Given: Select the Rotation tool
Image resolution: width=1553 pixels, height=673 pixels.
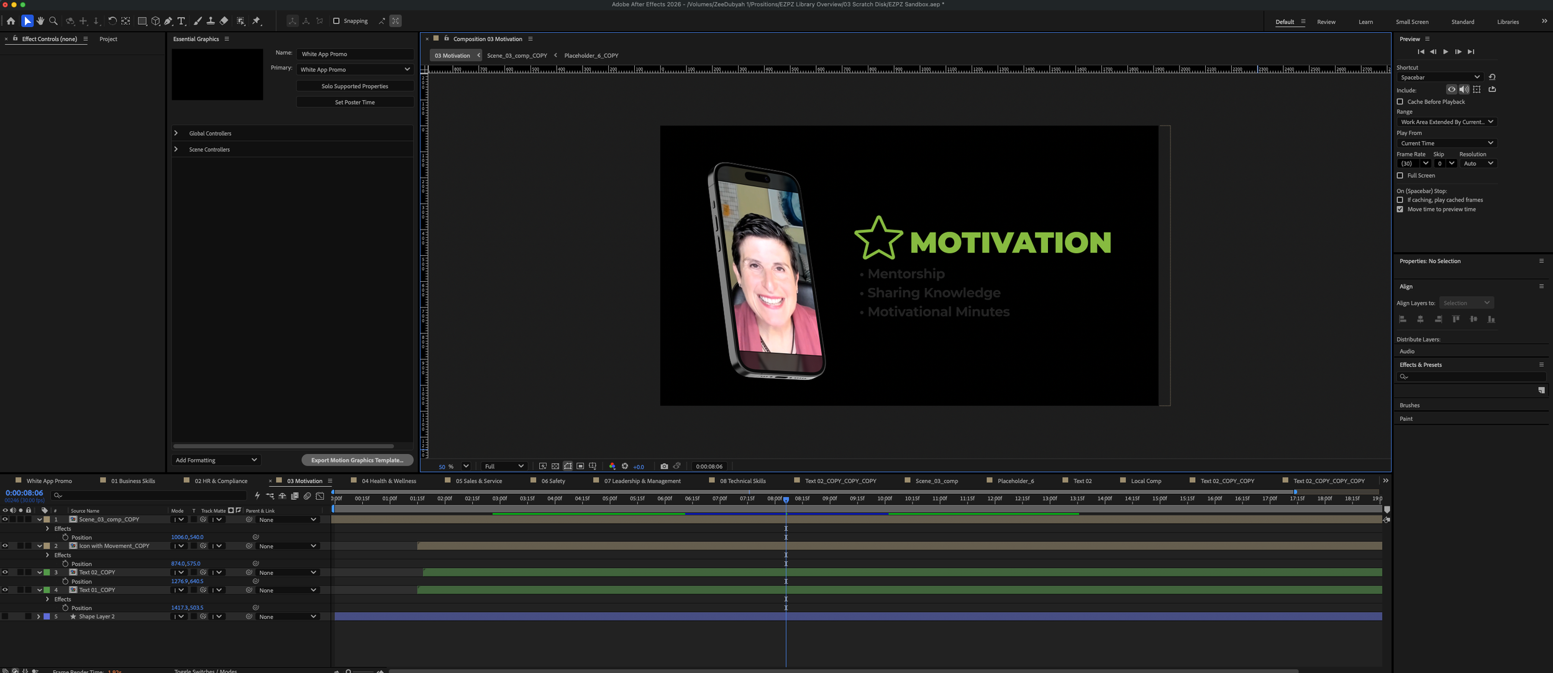Looking at the screenshot, I should [112, 21].
